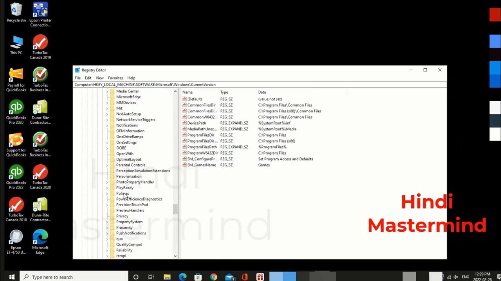Sort values by the Name column header

199,92
